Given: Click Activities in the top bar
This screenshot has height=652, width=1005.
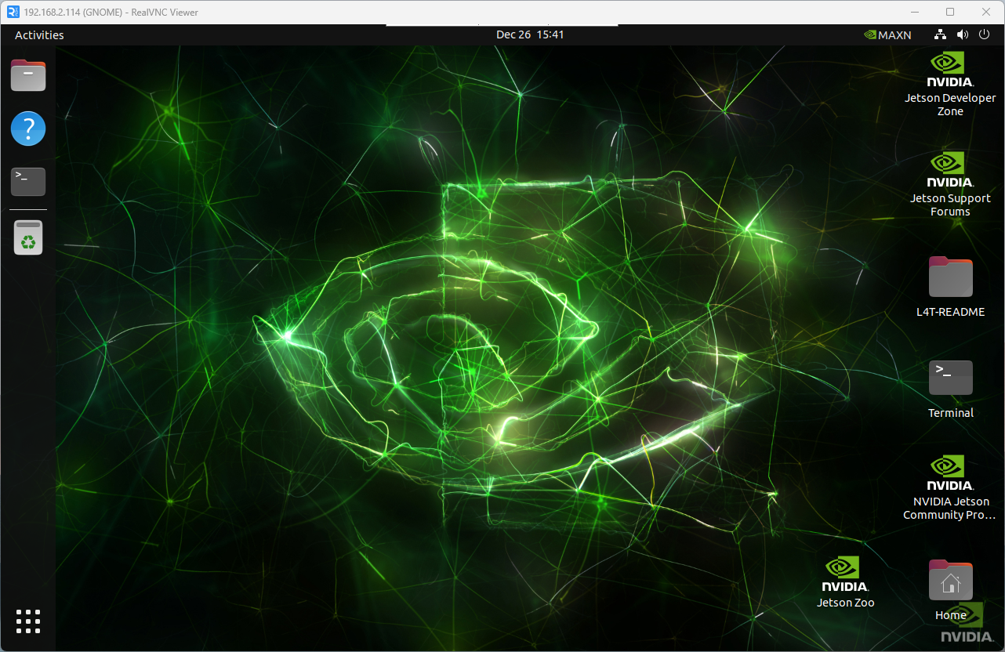Looking at the screenshot, I should [38, 34].
